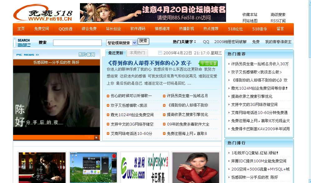Image resolution: width=311 pixels, height=183 pixels.
Task: Open 站长创业 in the navigation bar
Action: [x=113, y=29]
